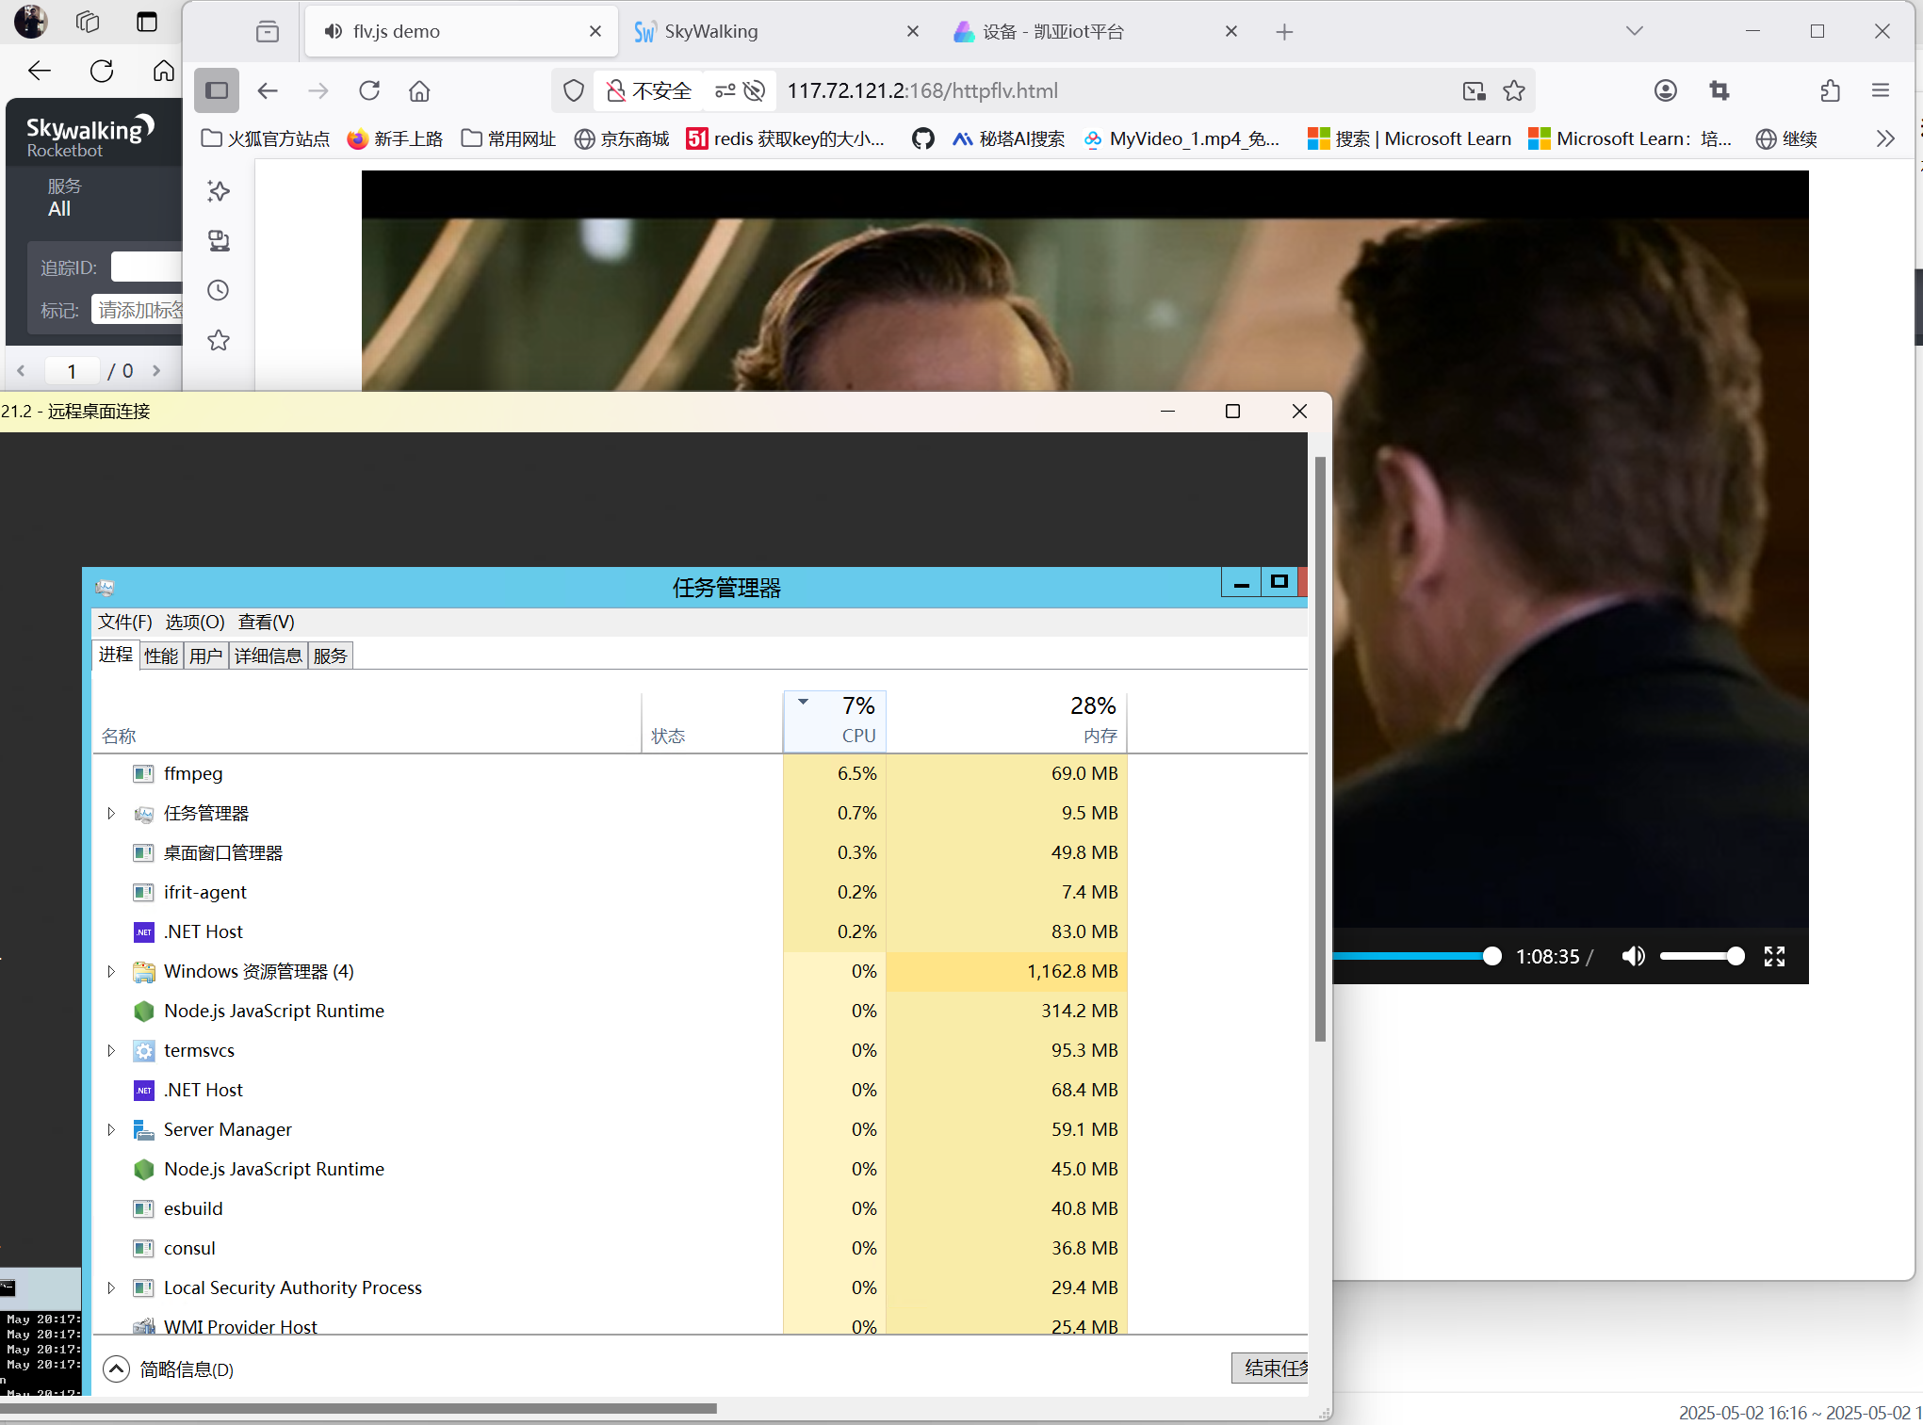Toggle fewer details 简略信息 button
The image size is (1923, 1425).
170,1368
